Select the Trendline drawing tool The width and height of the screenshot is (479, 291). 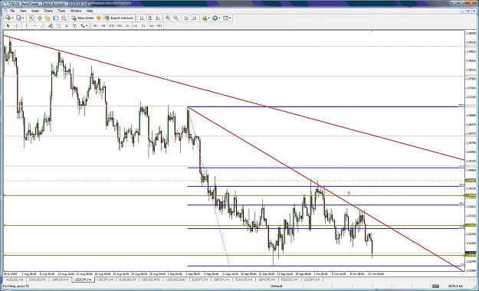[43, 25]
